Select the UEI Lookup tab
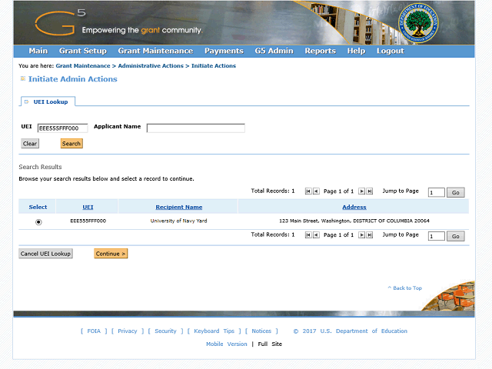Screen dimensions: 492x369 pos(48,101)
